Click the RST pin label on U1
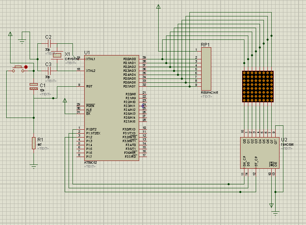This screenshot has width=306, height=225. (89, 86)
